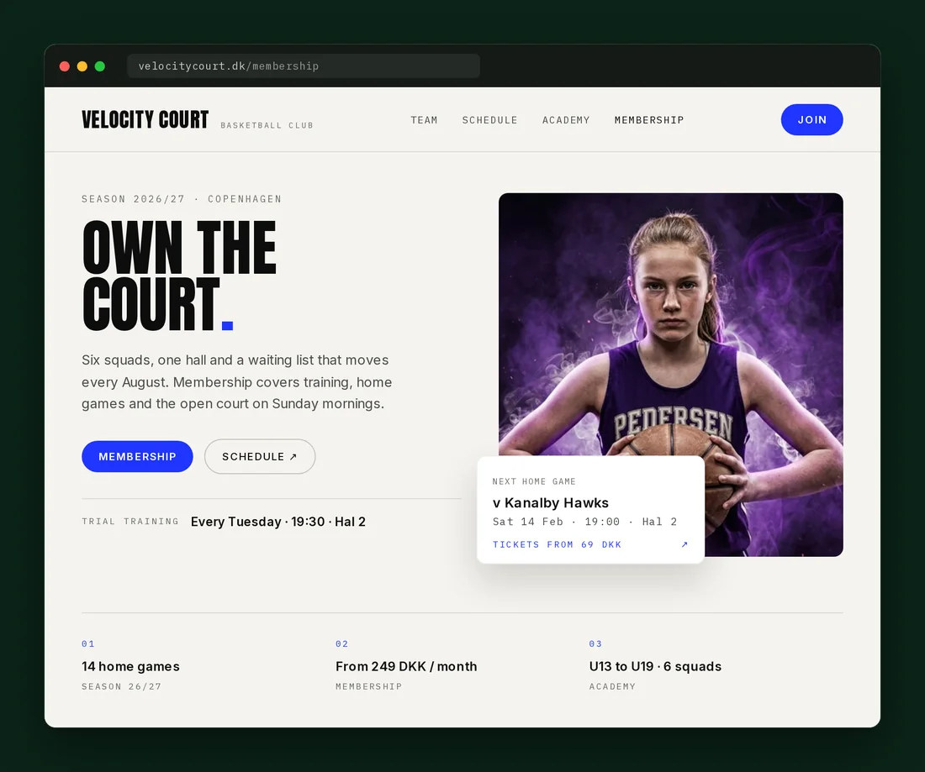Click the 'From 249 DKK / month' stat
The width and height of the screenshot is (925, 772).
406,666
